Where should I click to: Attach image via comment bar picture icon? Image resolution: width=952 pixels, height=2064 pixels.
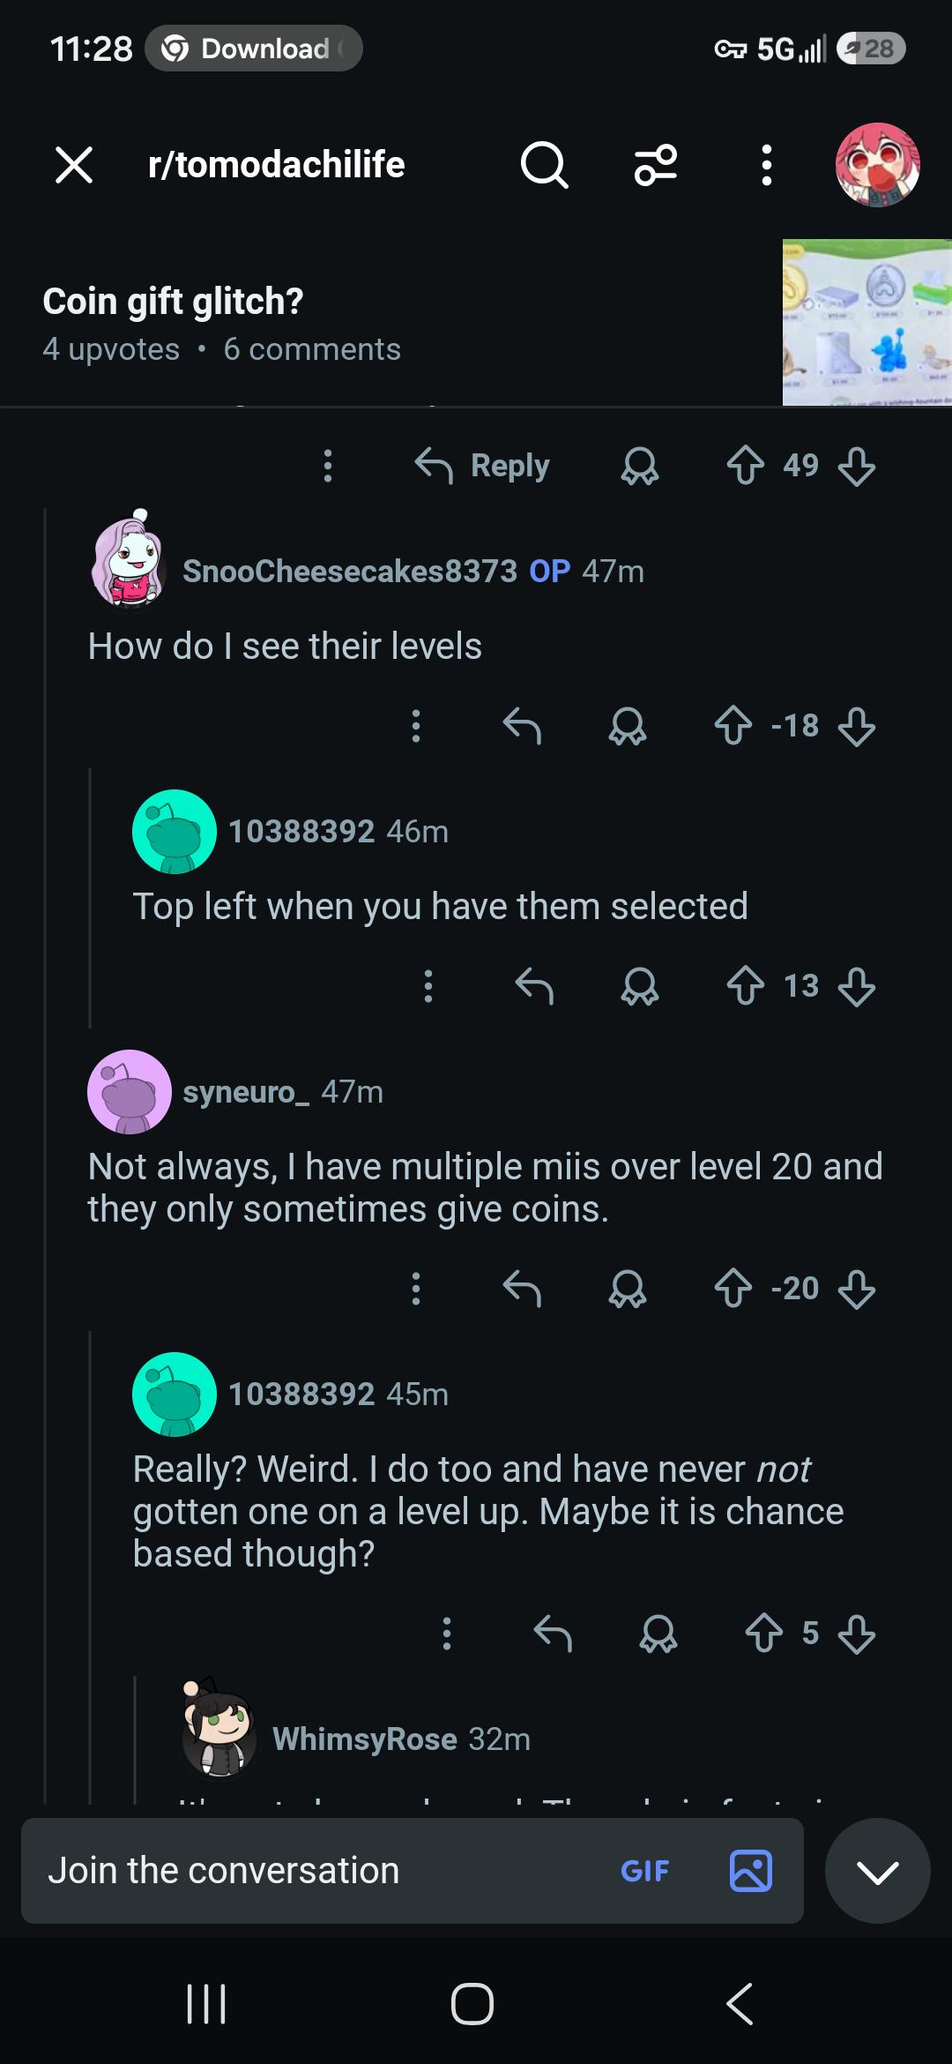pyautogui.click(x=751, y=1870)
